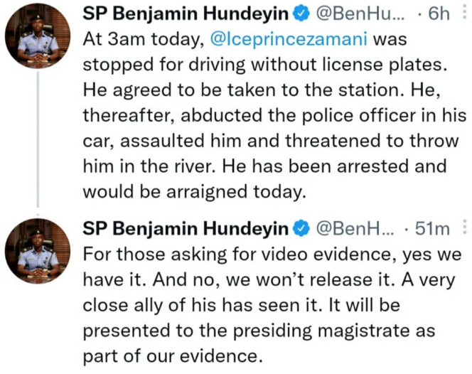Open tweet via 'At 3am today' text
This screenshot has width=472, height=374.
pos(128,40)
